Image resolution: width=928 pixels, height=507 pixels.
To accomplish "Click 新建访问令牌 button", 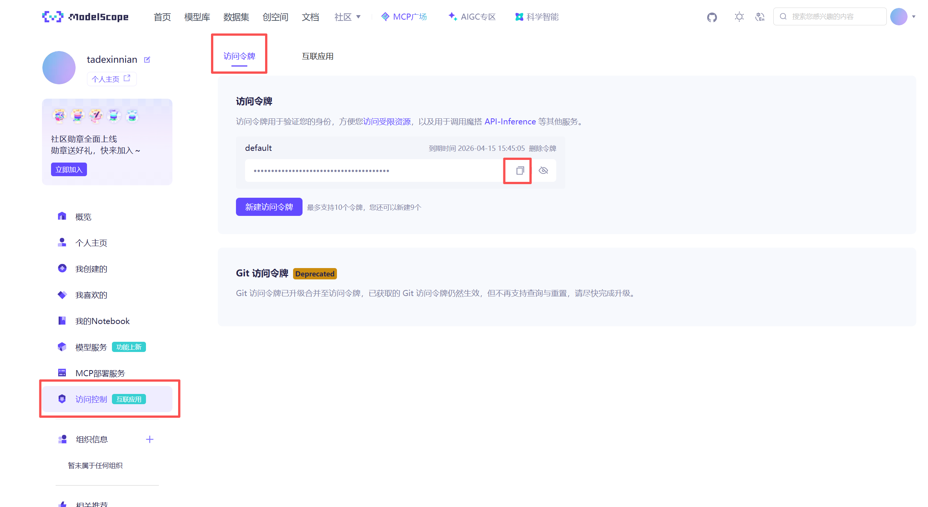I will [x=269, y=207].
